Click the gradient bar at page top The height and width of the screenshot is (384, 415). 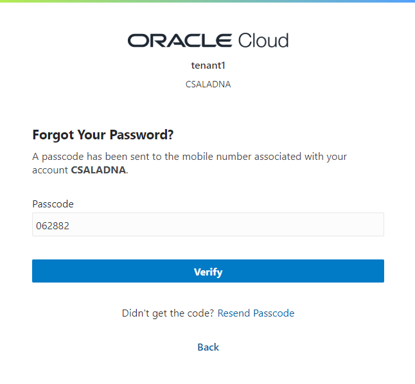click(x=207, y=1)
